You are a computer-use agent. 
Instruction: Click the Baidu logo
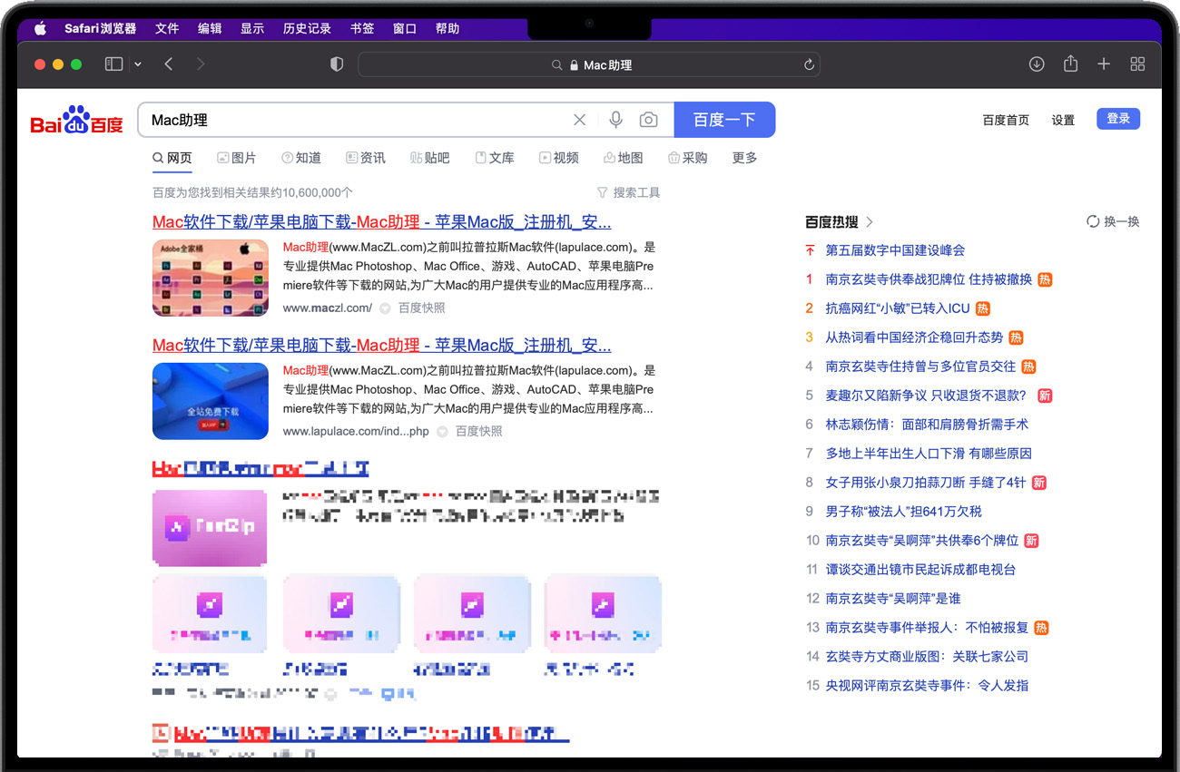click(75, 119)
